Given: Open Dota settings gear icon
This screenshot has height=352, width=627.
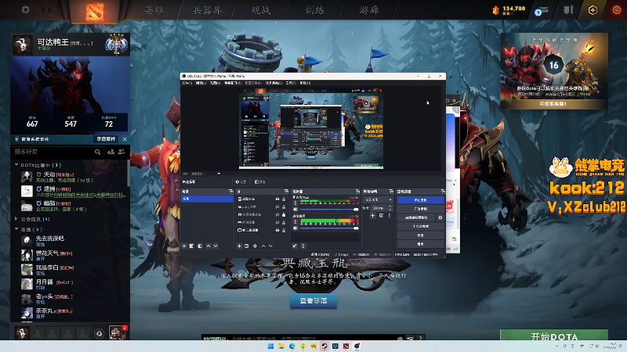Looking at the screenshot, I should (x=25, y=9).
